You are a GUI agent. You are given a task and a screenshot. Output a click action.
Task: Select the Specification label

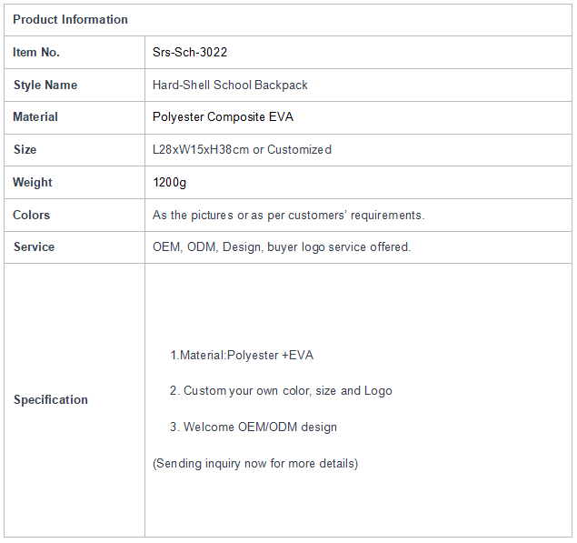point(51,400)
